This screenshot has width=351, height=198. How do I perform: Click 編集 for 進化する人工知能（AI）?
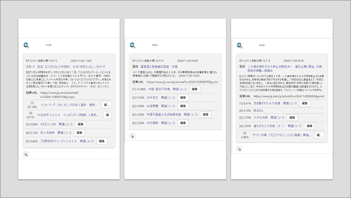(x=309, y=126)
